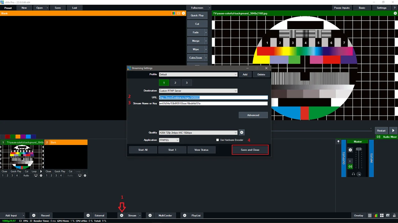Image resolution: width=398 pixels, height=223 pixels.
Task: Expand the Profile dropdown
Action: 236,74
